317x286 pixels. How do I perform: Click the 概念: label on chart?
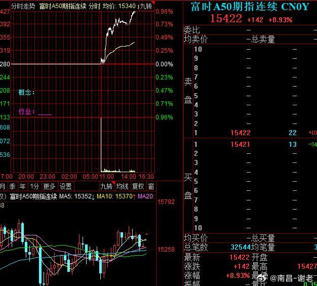point(26,93)
